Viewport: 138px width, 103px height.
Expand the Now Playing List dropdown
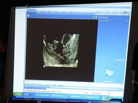tap(110, 17)
